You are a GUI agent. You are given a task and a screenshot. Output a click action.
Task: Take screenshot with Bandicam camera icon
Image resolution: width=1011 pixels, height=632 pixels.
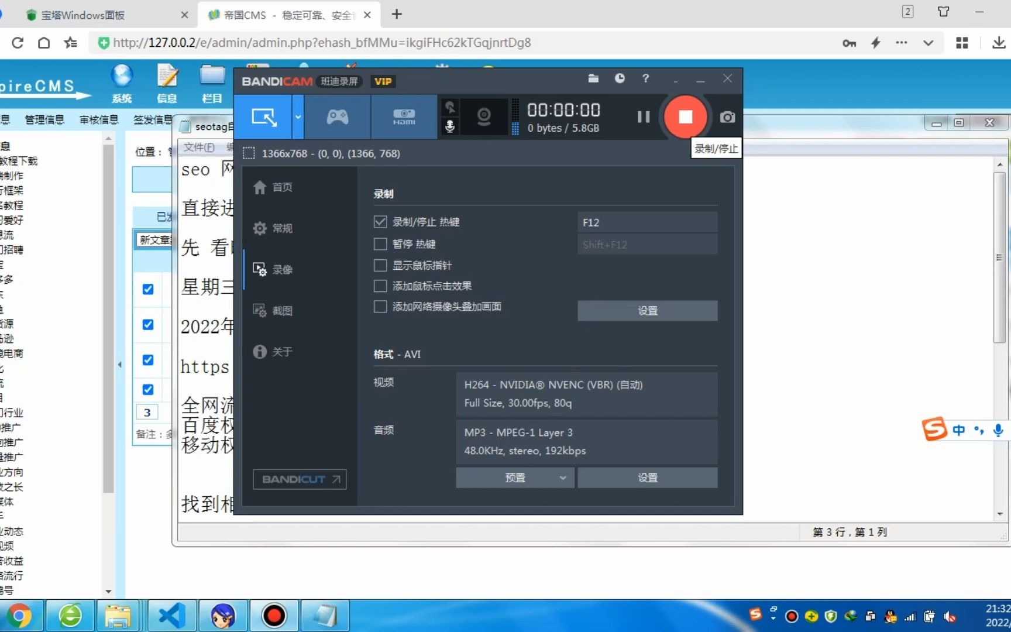click(727, 117)
